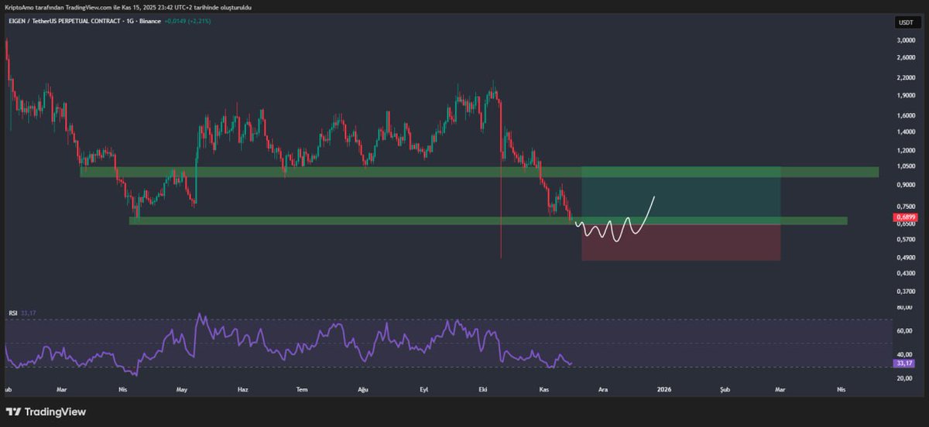Click the red 0,6899 current price tag
This screenshot has width=929, height=427.
(905, 218)
